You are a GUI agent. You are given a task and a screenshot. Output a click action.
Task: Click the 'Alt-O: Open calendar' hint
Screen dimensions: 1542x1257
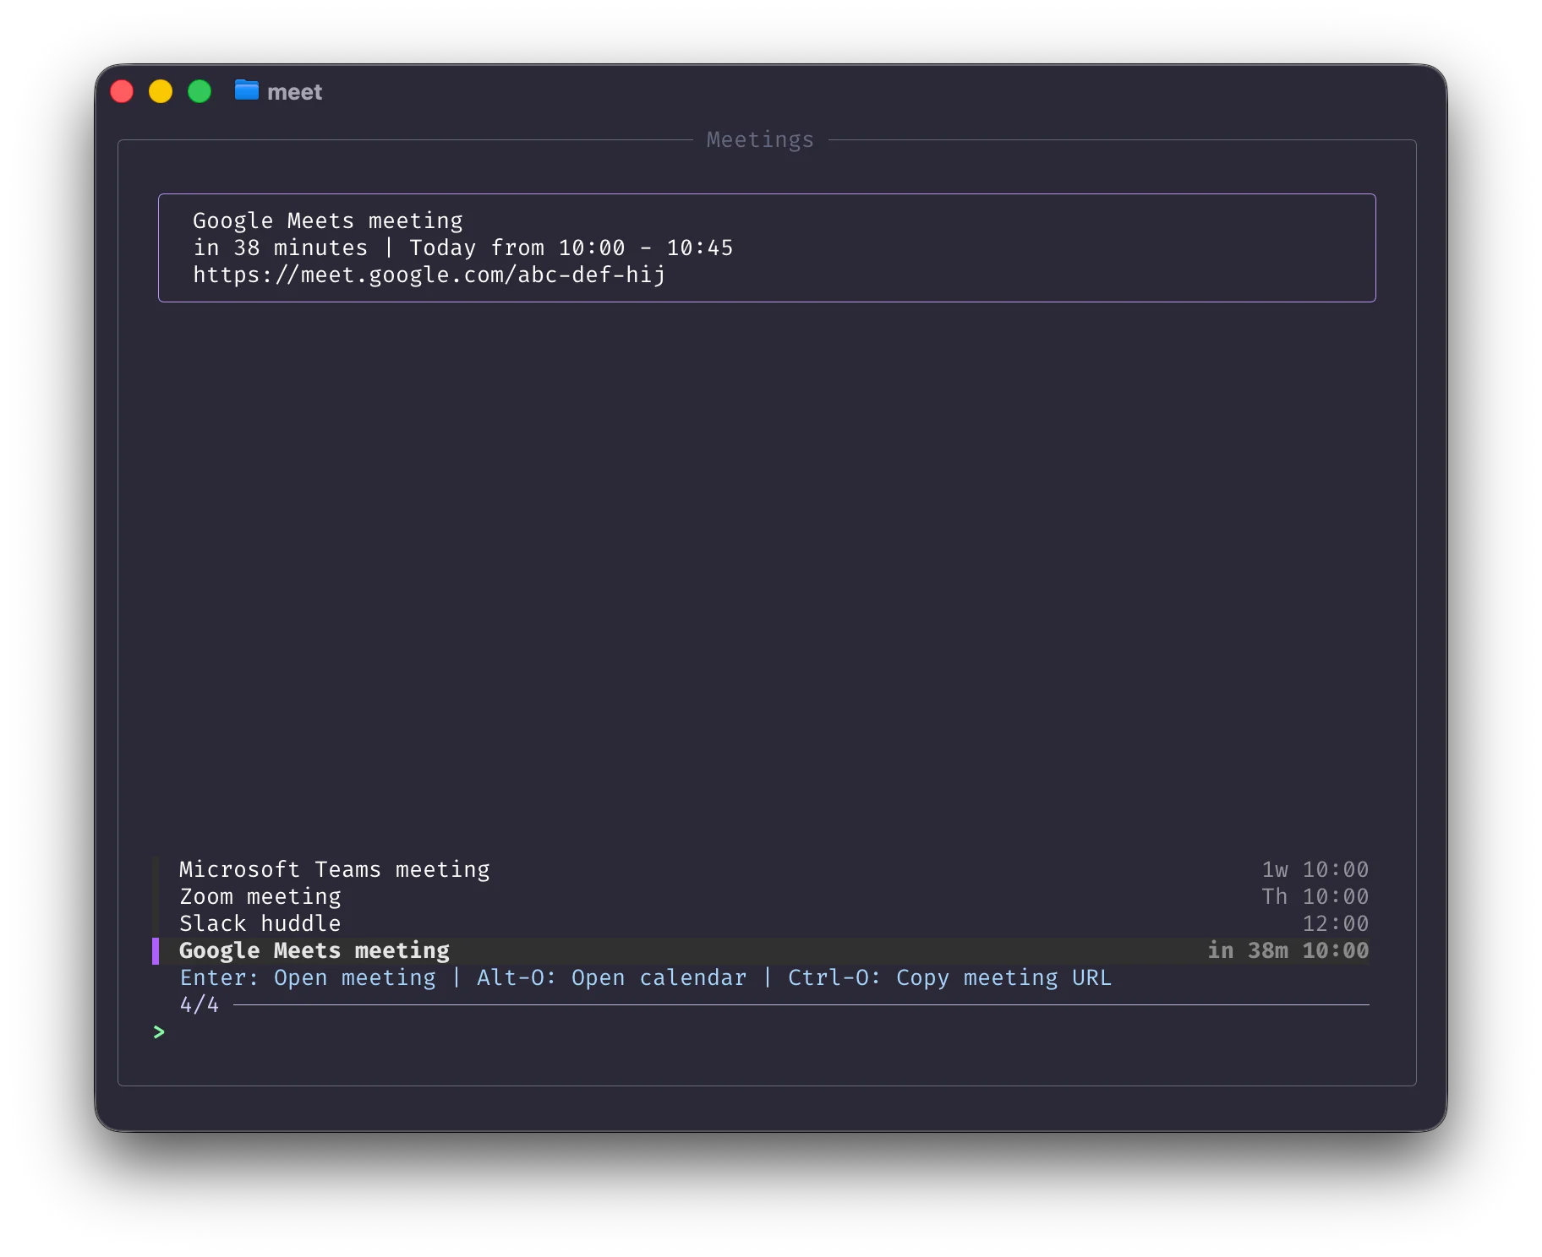[x=612, y=977]
